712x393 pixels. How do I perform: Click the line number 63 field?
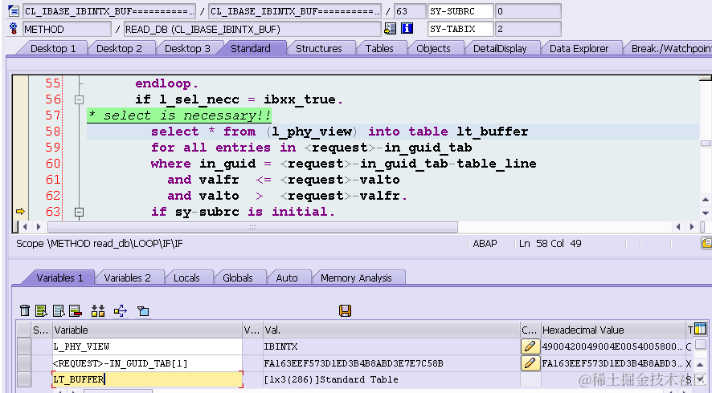tap(410, 11)
